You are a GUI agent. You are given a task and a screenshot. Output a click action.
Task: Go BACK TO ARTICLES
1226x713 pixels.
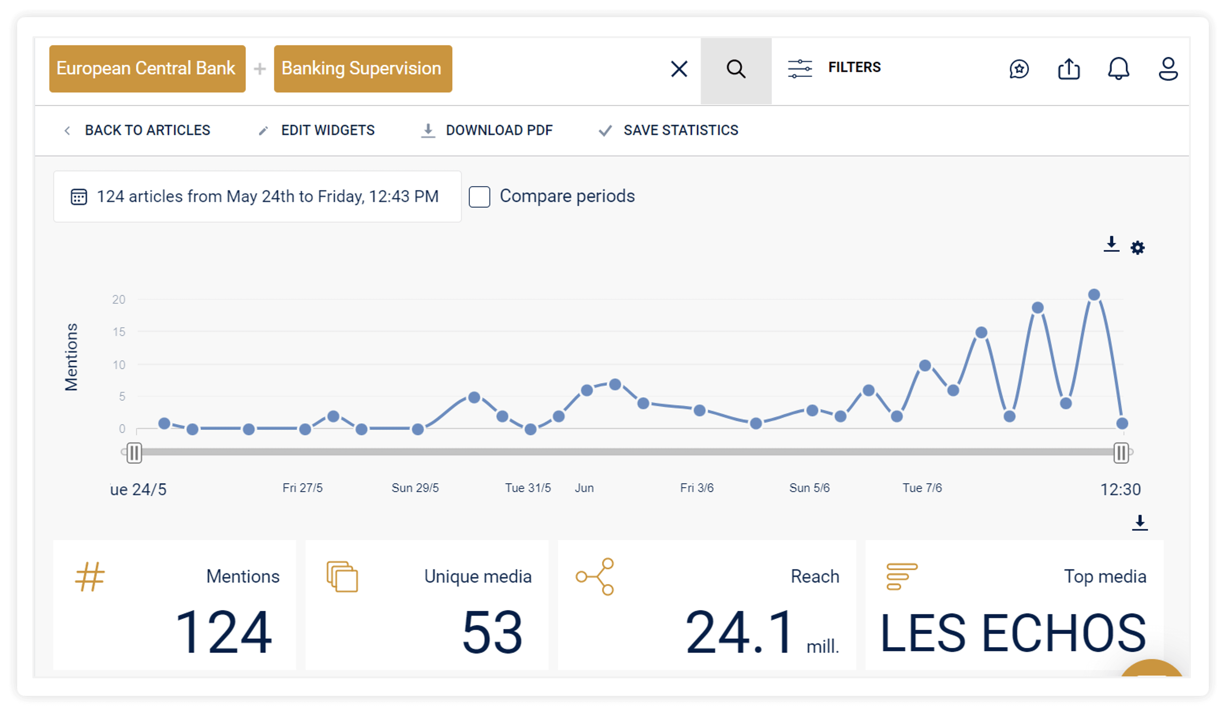point(137,130)
